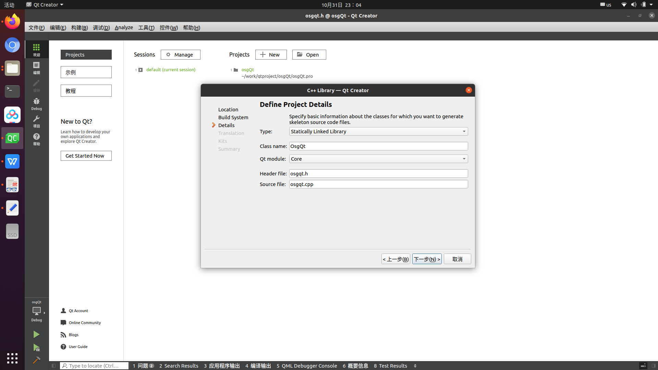Open Debug mode bug icon
658x370 pixels.
[x=36, y=103]
